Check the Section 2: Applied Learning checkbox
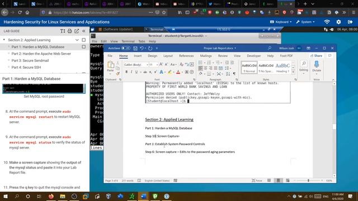Screen dimensions: 358x201 pos(84,40)
